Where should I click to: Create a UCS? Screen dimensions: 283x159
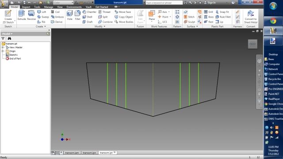pyautogui.click(x=162, y=22)
